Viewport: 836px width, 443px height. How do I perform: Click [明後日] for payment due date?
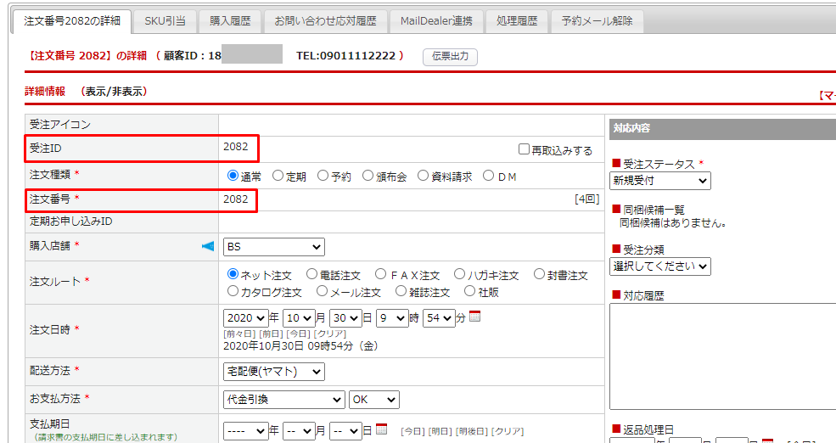point(471,431)
